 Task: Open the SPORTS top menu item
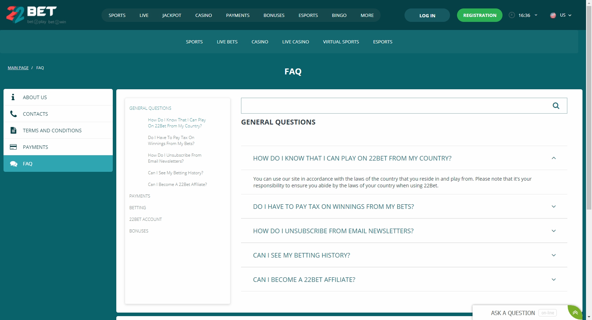point(117,15)
